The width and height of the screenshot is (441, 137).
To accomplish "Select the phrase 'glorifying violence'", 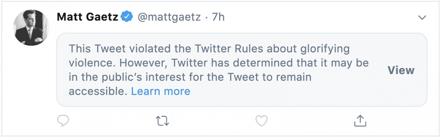I will pos(323,49).
